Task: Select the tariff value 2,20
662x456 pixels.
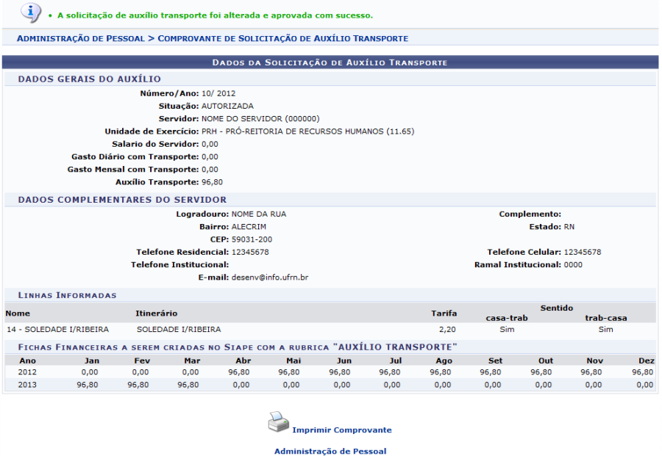Action: pyautogui.click(x=446, y=330)
